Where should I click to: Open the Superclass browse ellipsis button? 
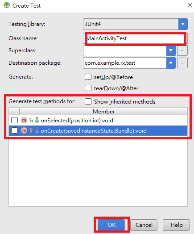point(182,50)
